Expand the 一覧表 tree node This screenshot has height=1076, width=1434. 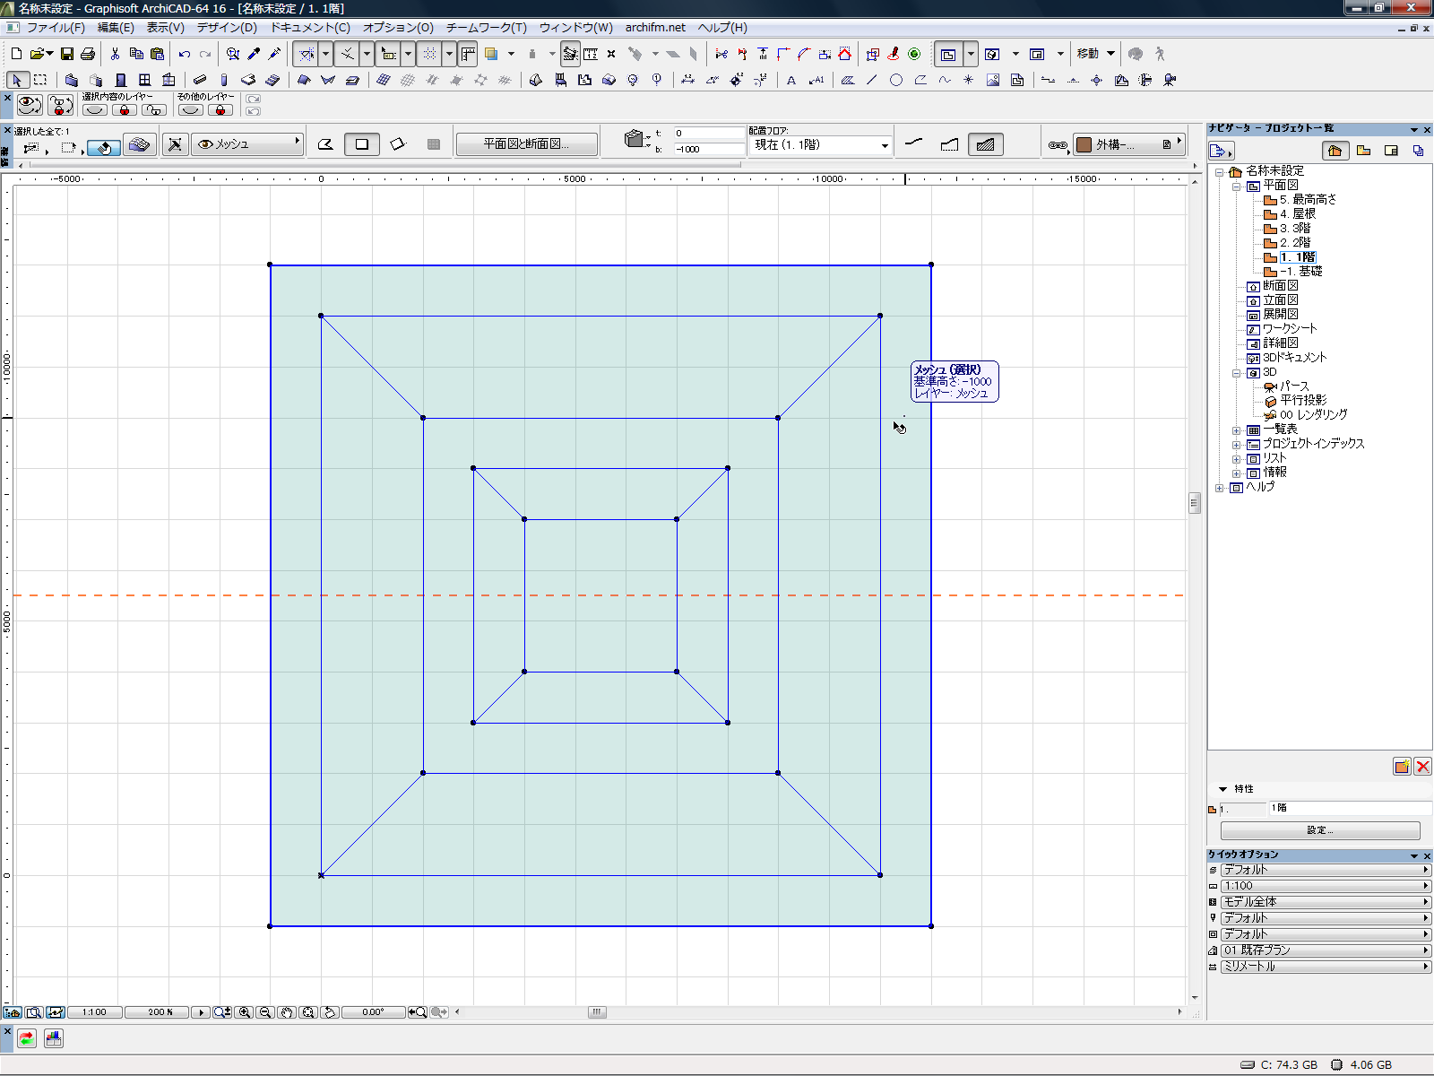(1236, 430)
